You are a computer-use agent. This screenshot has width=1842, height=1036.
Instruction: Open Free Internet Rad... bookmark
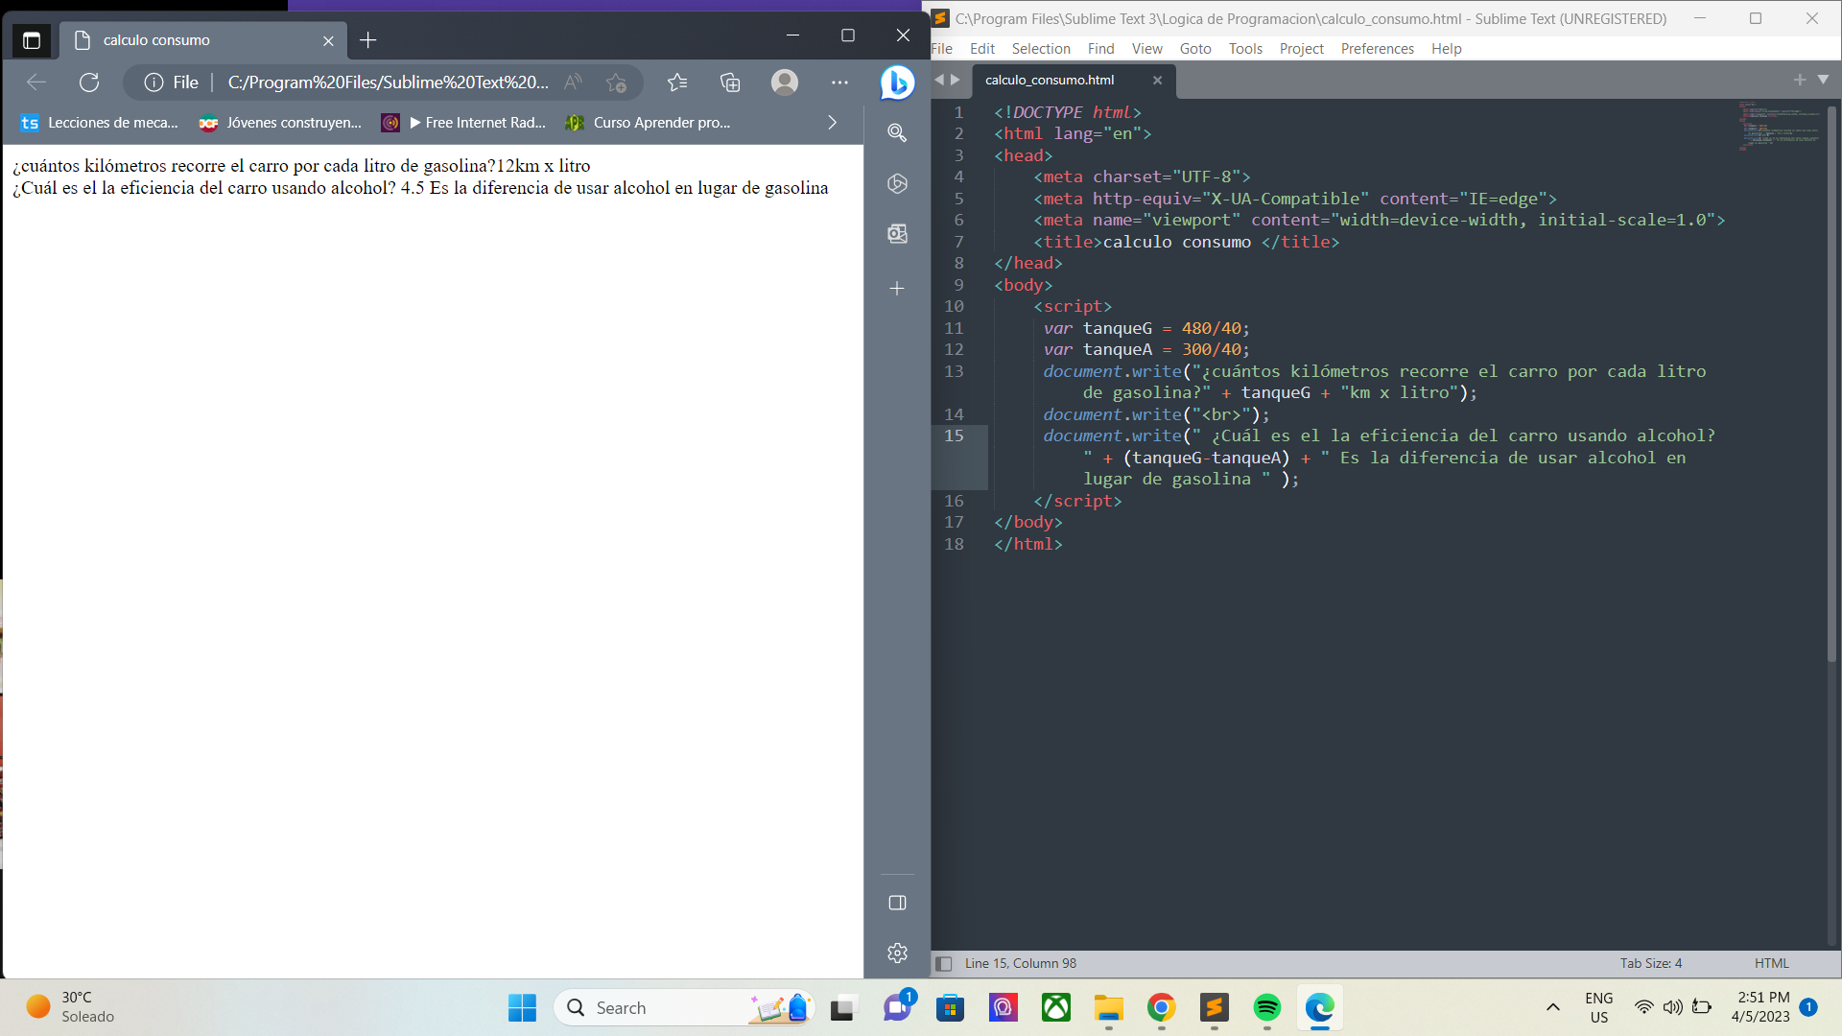(463, 123)
